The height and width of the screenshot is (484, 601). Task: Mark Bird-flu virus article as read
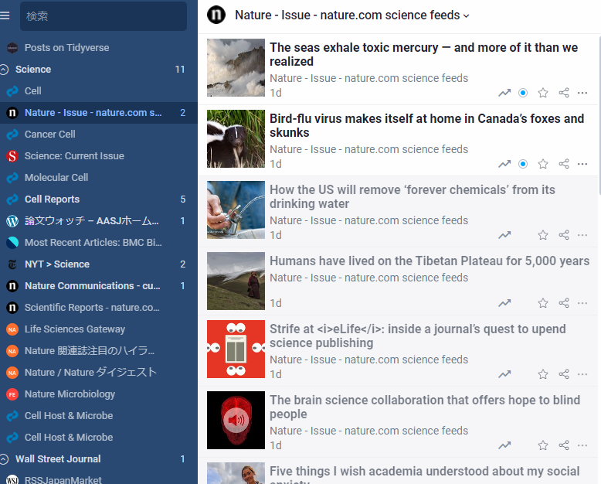pos(523,164)
